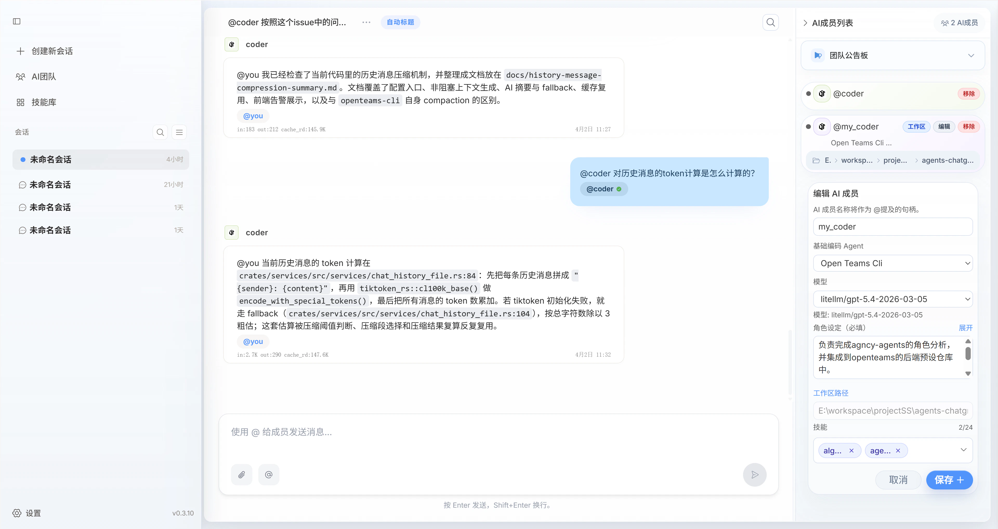Open the 基础编码 Agent dropdown
The height and width of the screenshot is (529, 998).
(893, 263)
